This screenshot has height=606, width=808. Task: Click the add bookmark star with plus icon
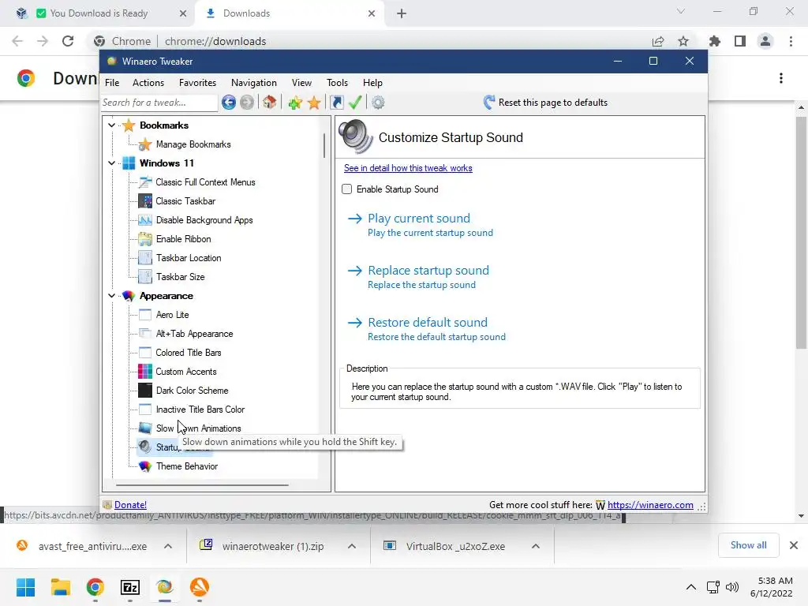[295, 103]
